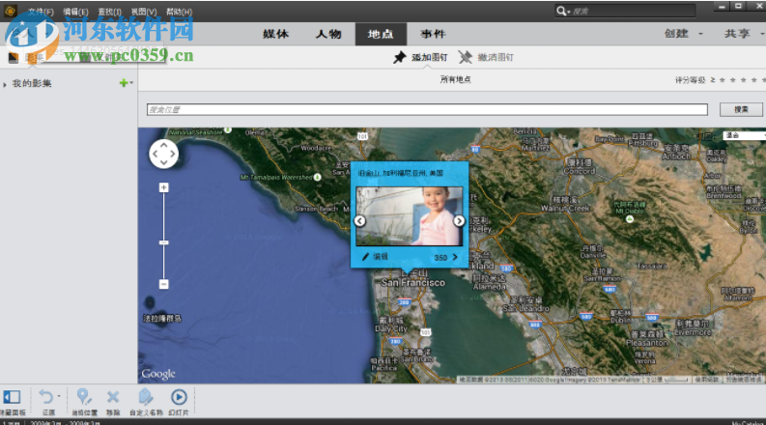Screen dimensions: 766x425
Task: Click the San Francisco map label
Action: (413, 282)
